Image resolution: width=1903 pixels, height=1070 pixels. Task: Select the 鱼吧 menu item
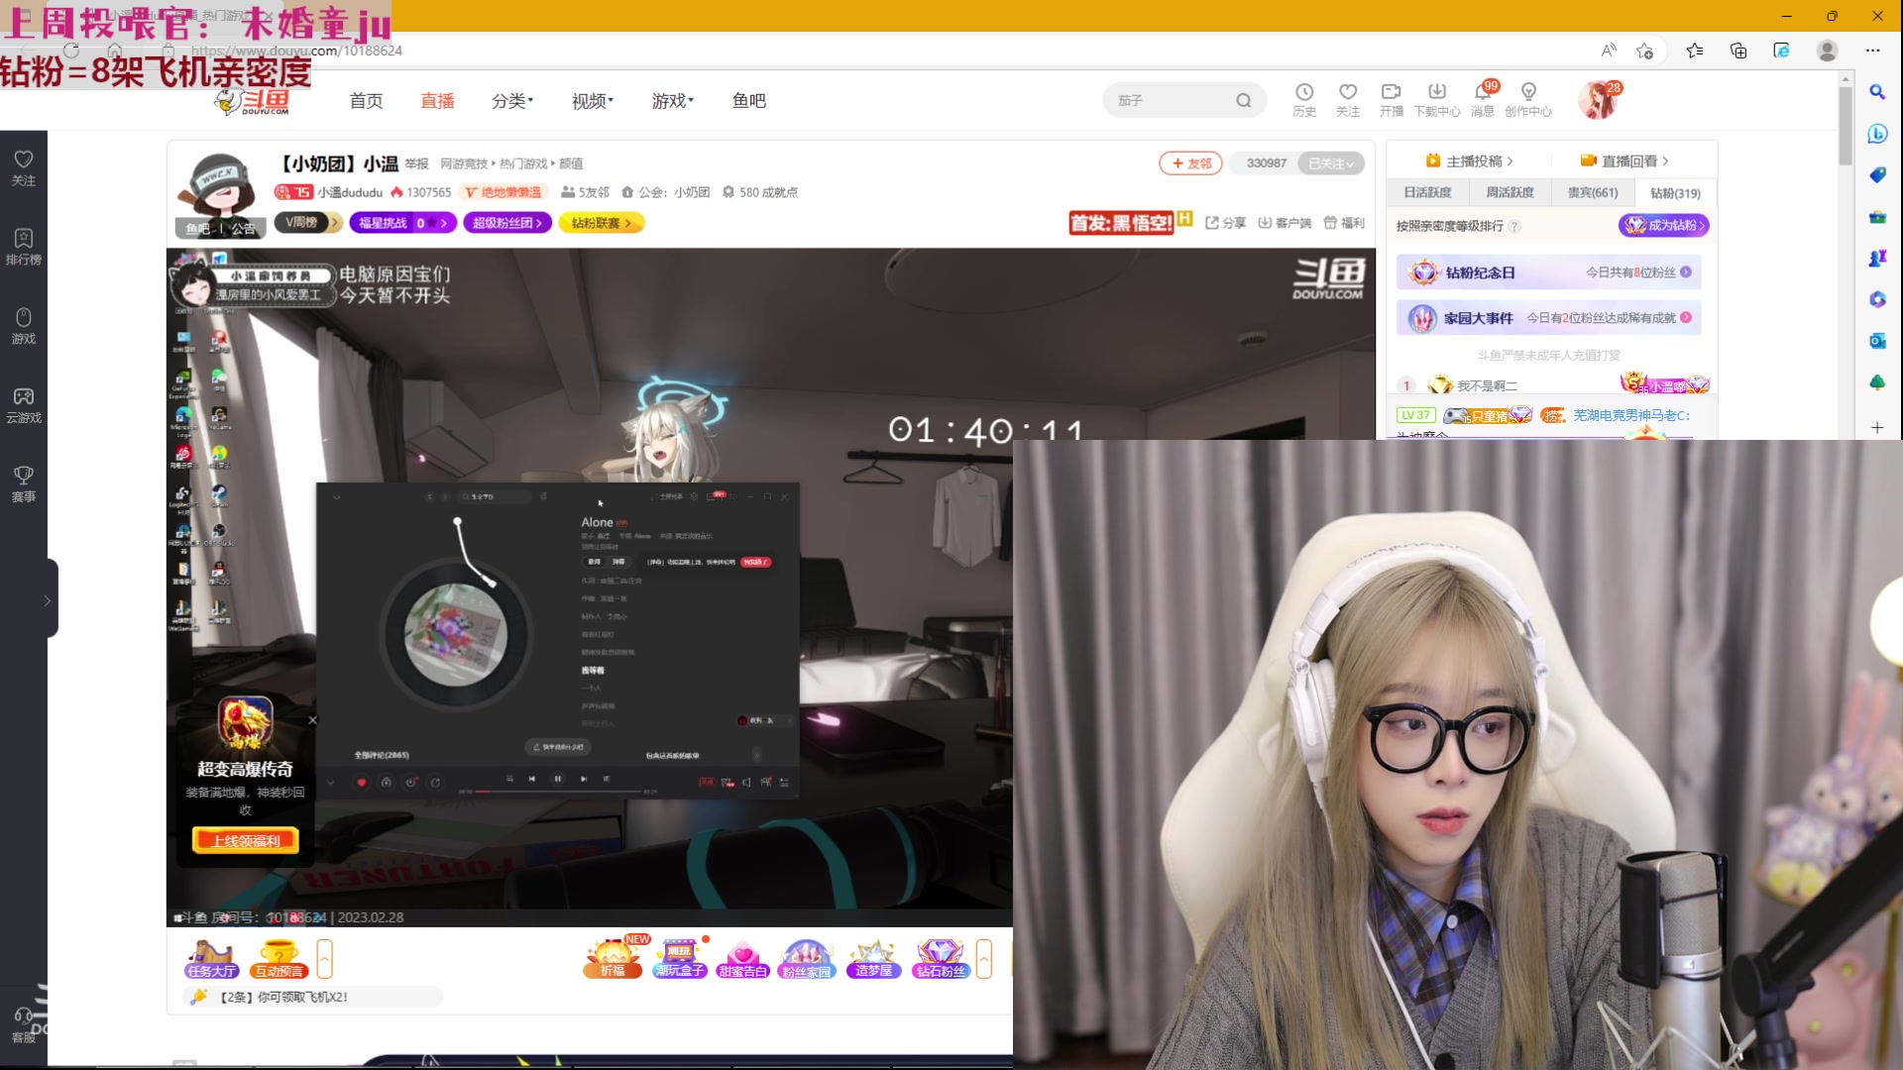(749, 100)
